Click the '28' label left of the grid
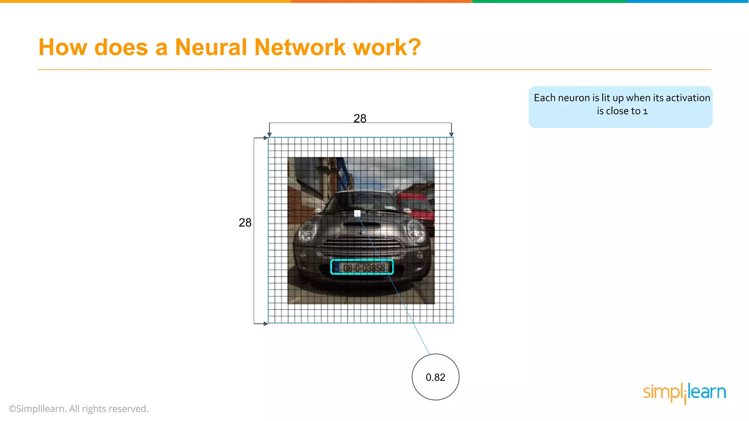Image resolution: width=749 pixels, height=421 pixels. pyautogui.click(x=245, y=223)
